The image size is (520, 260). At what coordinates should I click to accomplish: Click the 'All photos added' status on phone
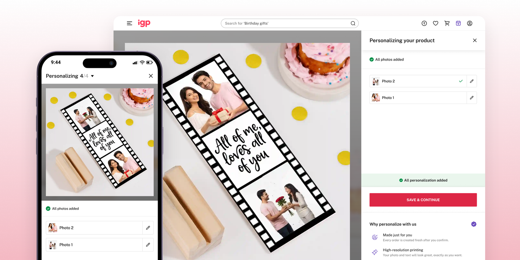pos(62,209)
